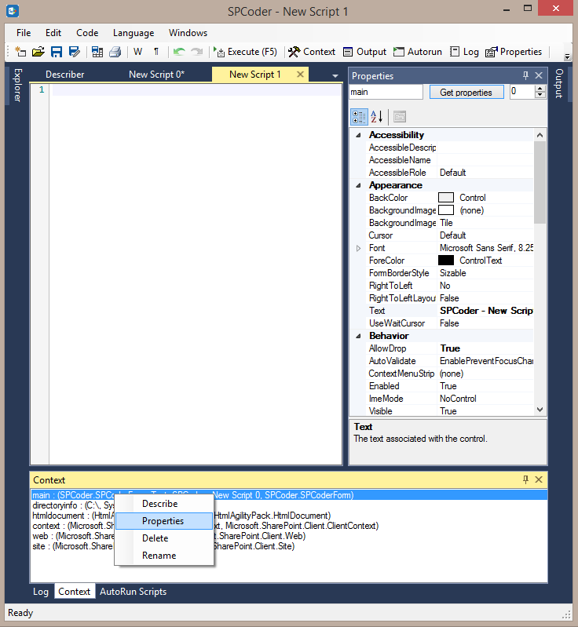The height and width of the screenshot is (627, 578).
Task: Undo the last edit
Action: pos(179,52)
